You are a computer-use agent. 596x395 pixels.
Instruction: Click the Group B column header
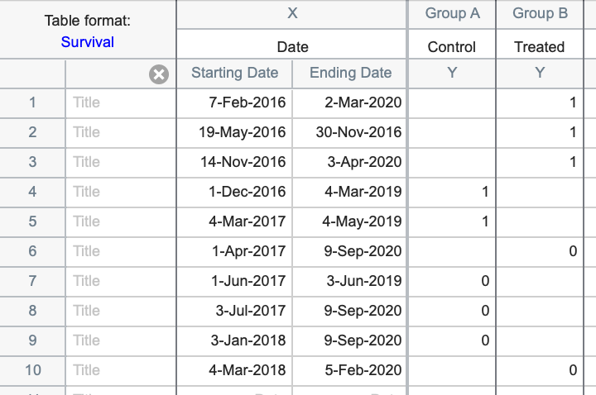[540, 13]
